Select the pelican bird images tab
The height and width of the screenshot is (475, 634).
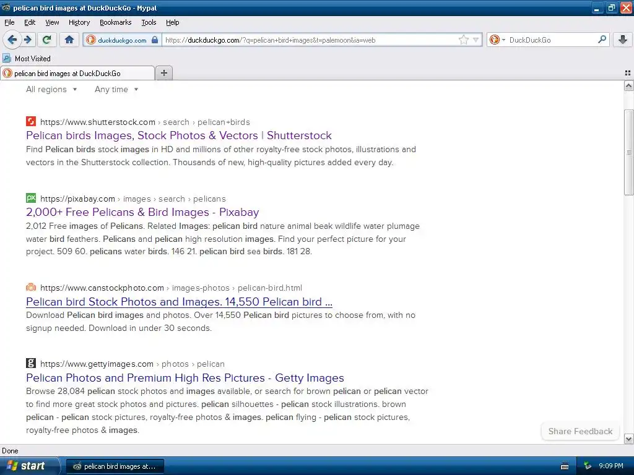77,73
